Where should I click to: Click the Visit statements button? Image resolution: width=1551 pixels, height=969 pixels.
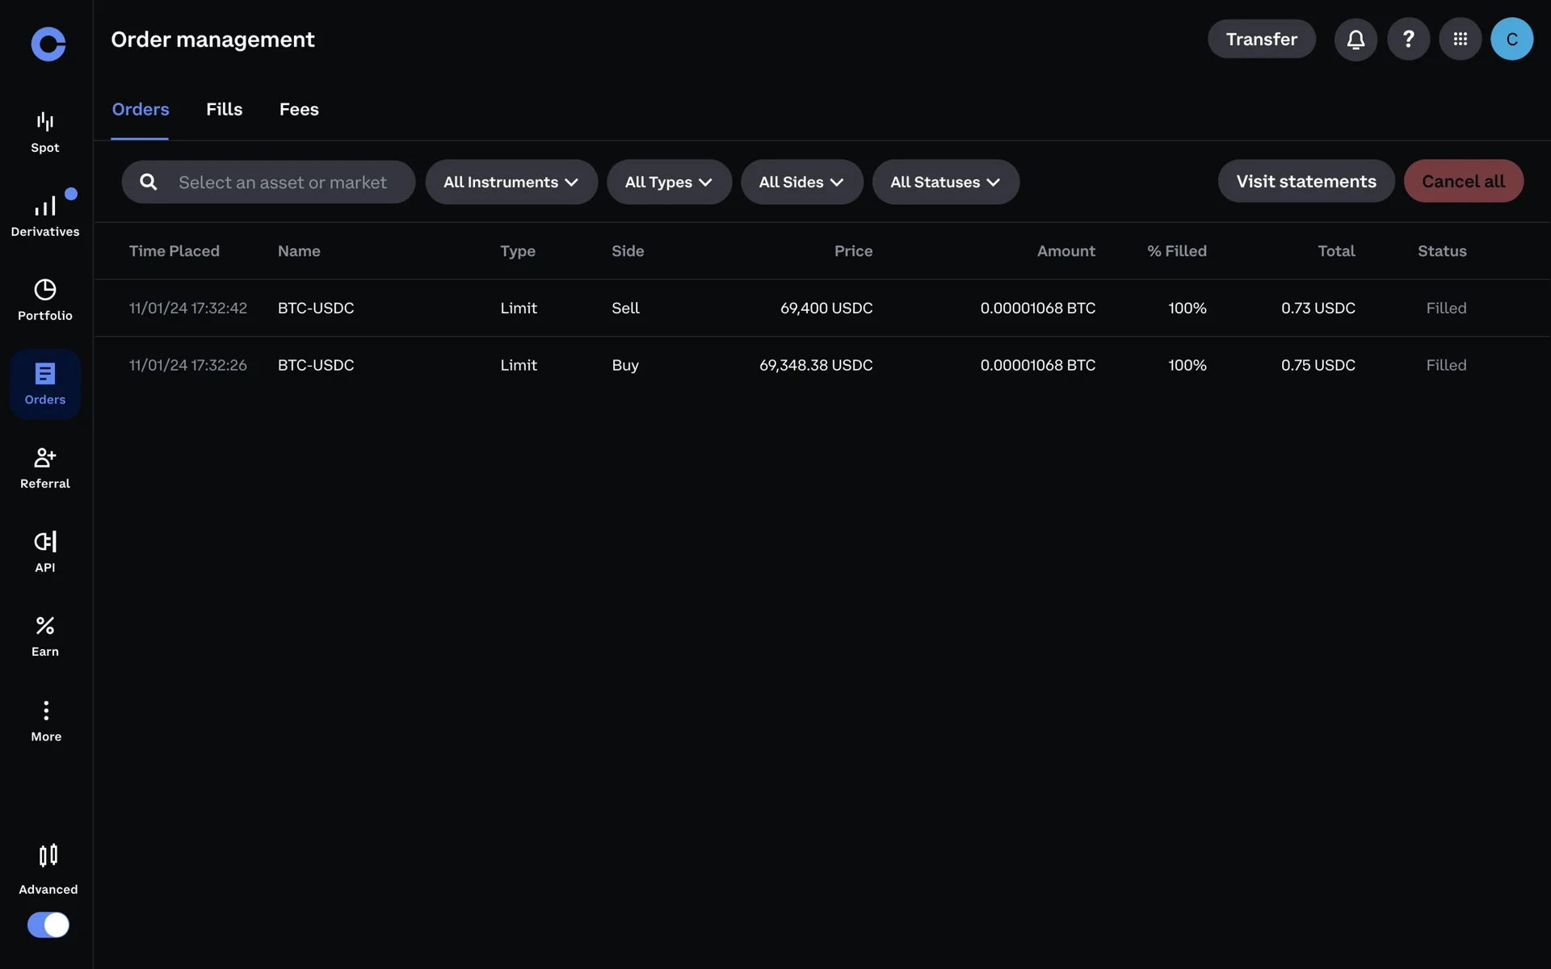pyautogui.click(x=1305, y=181)
